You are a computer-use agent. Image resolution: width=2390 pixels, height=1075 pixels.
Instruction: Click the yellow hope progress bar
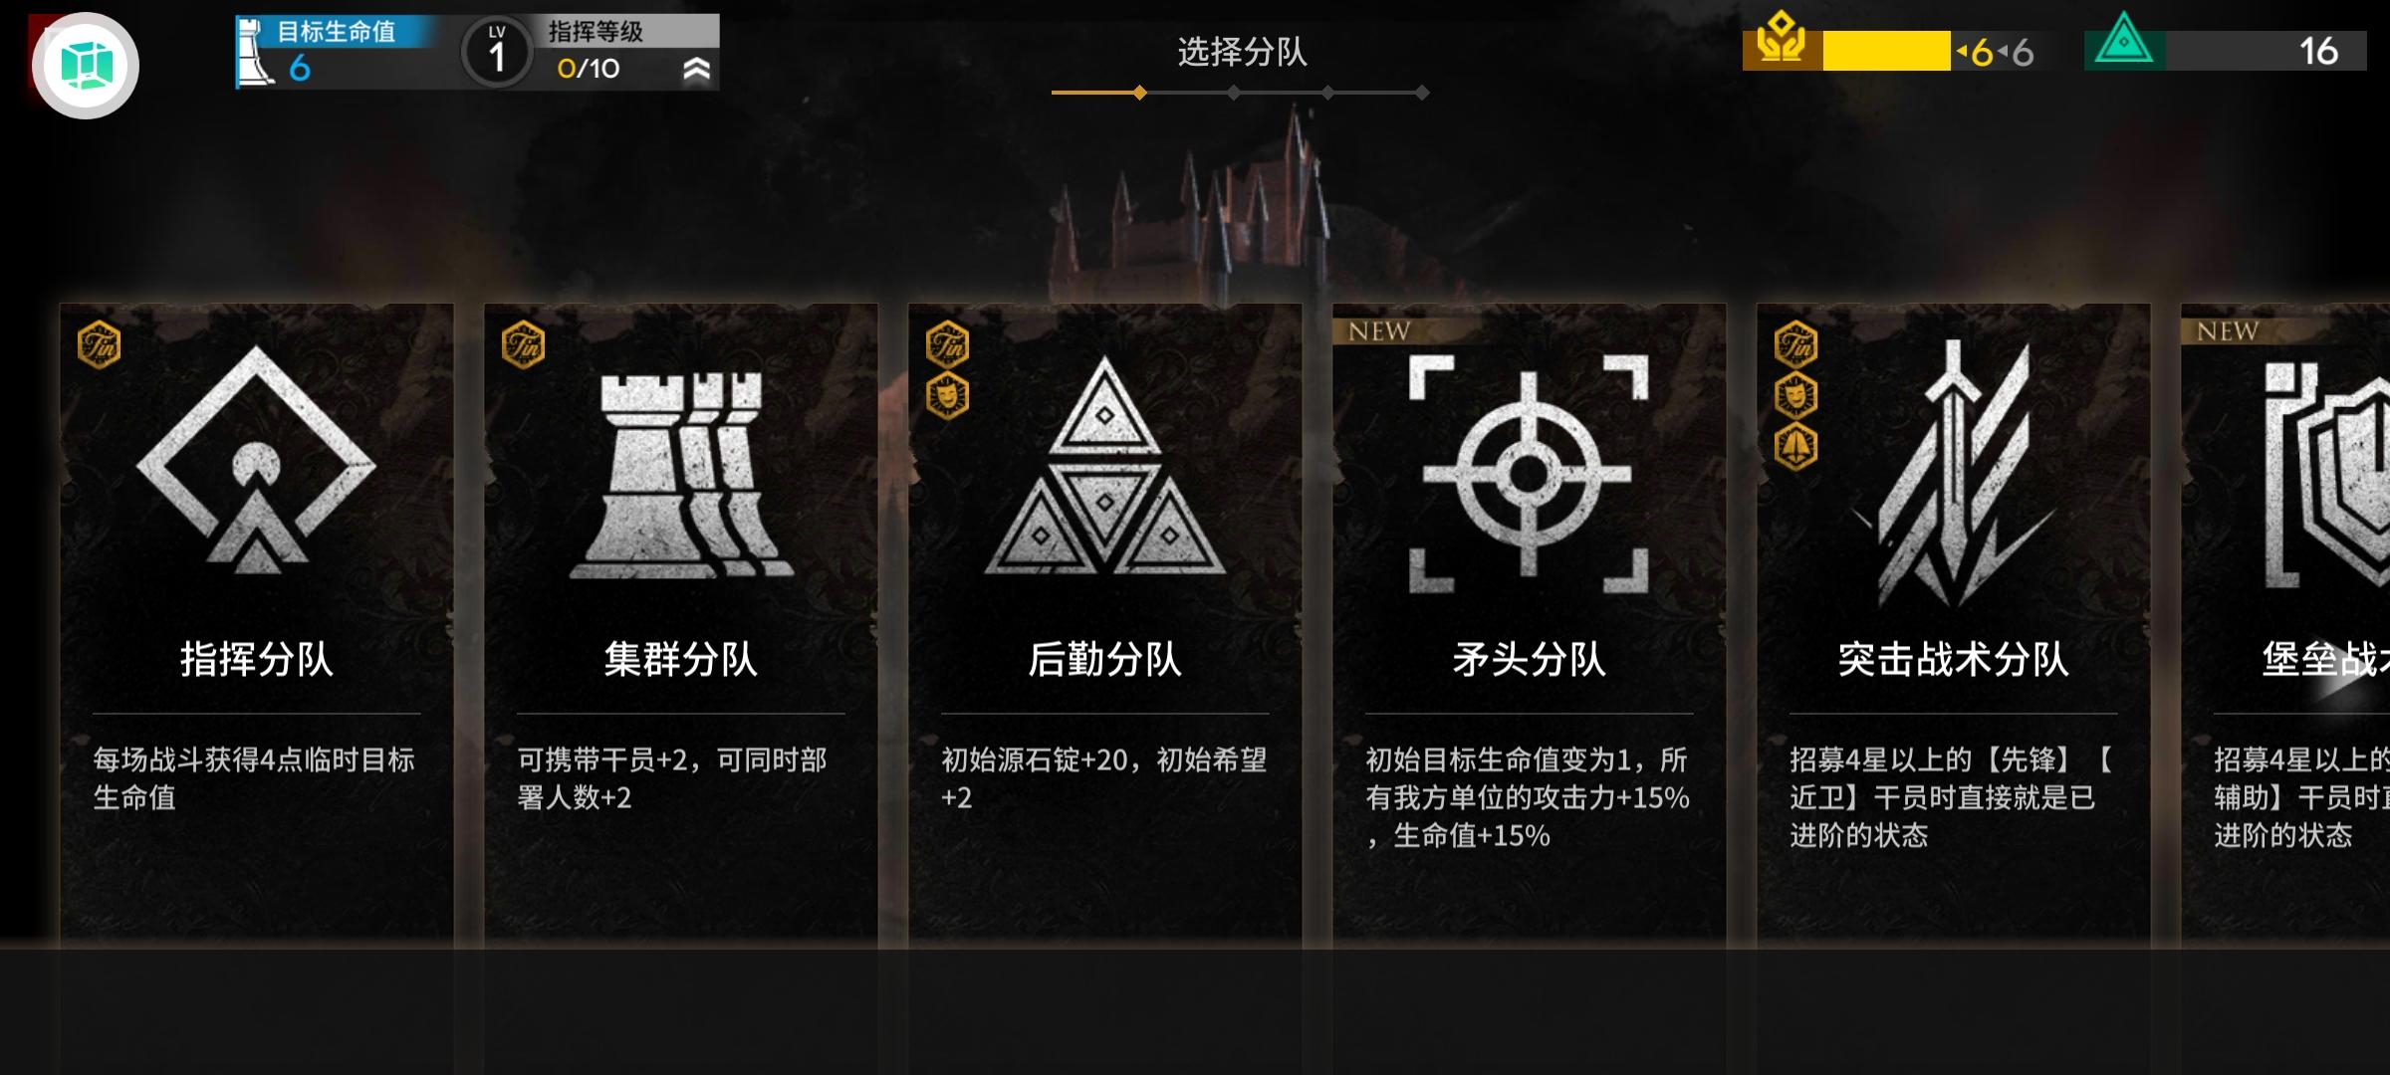point(1886,51)
